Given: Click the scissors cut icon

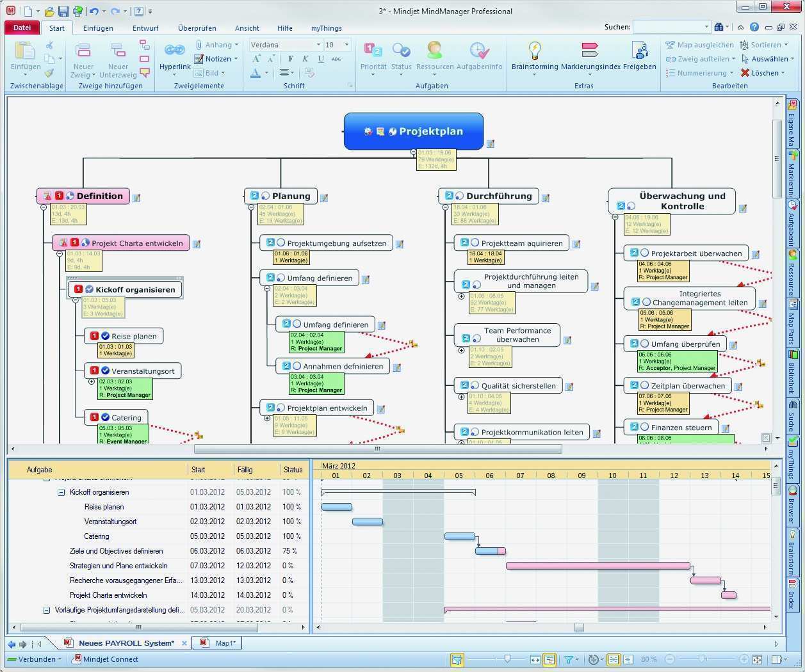Looking at the screenshot, I should 49,45.
